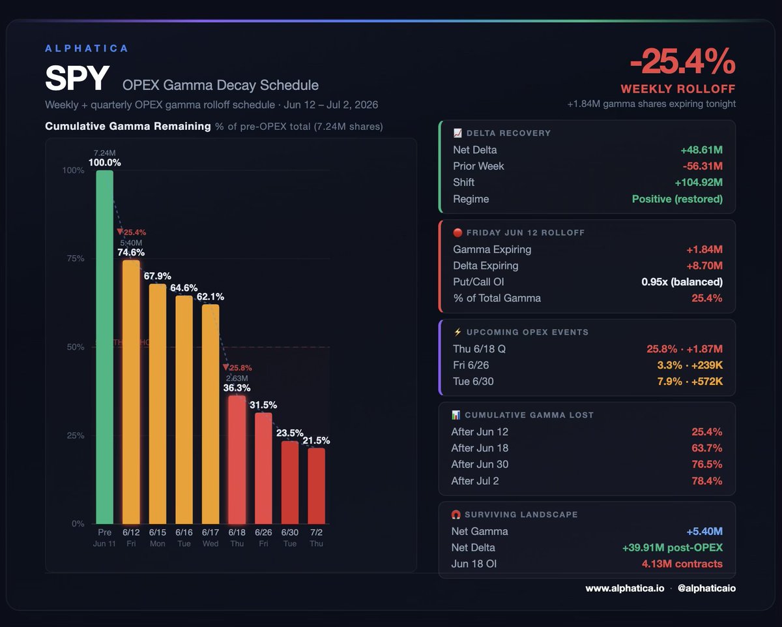
Task: Click the -25.4% headline value
Action: click(x=682, y=63)
